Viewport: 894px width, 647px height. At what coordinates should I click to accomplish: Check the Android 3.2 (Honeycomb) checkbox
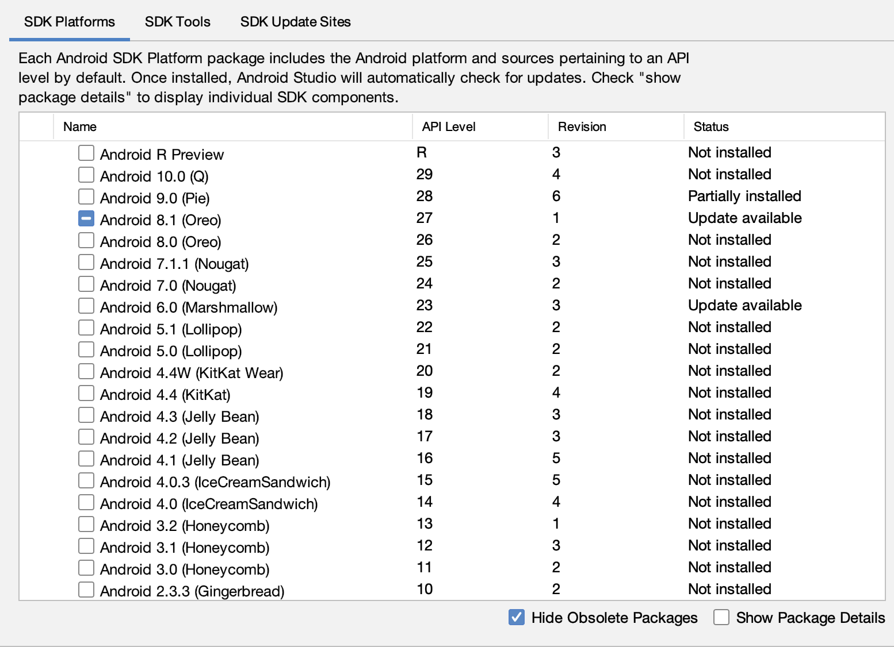pyautogui.click(x=86, y=524)
